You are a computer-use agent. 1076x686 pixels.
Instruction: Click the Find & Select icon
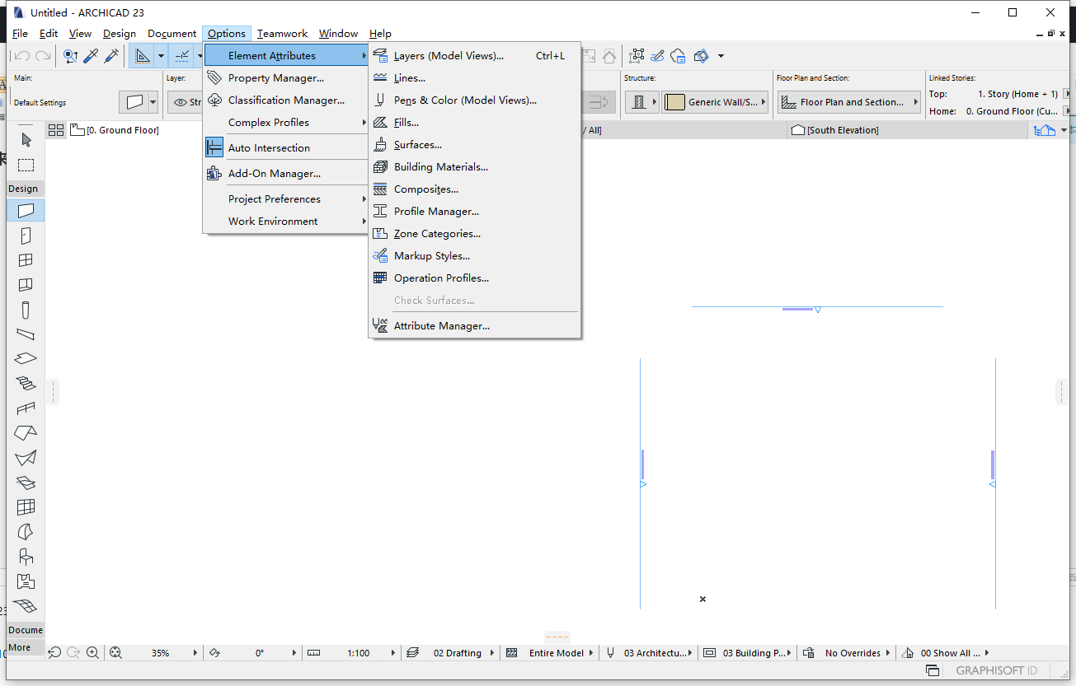(71, 56)
